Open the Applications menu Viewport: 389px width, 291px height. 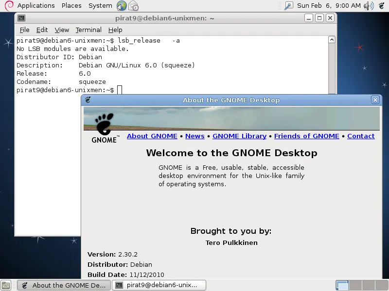36,6
